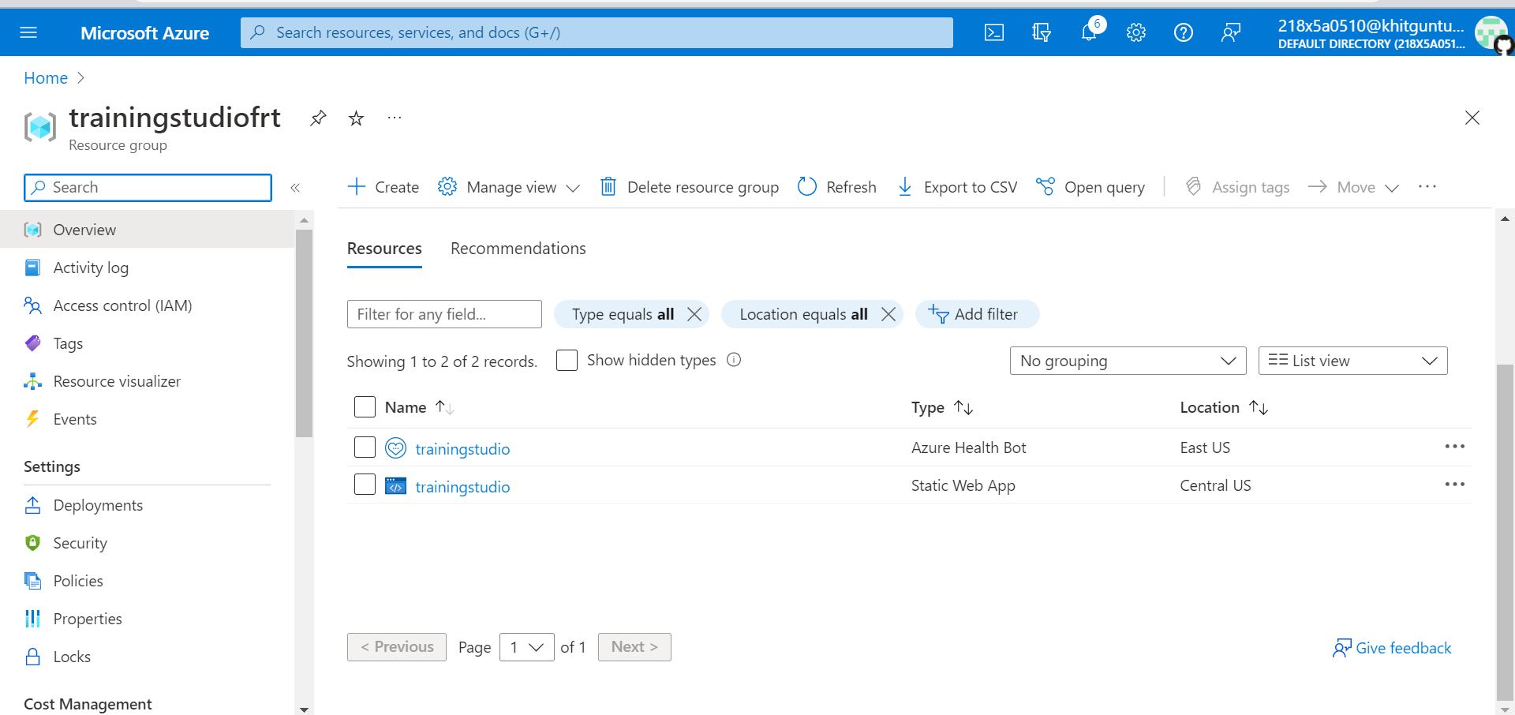The width and height of the screenshot is (1515, 715).
Task: Click the Refresh button
Action: coord(837,187)
